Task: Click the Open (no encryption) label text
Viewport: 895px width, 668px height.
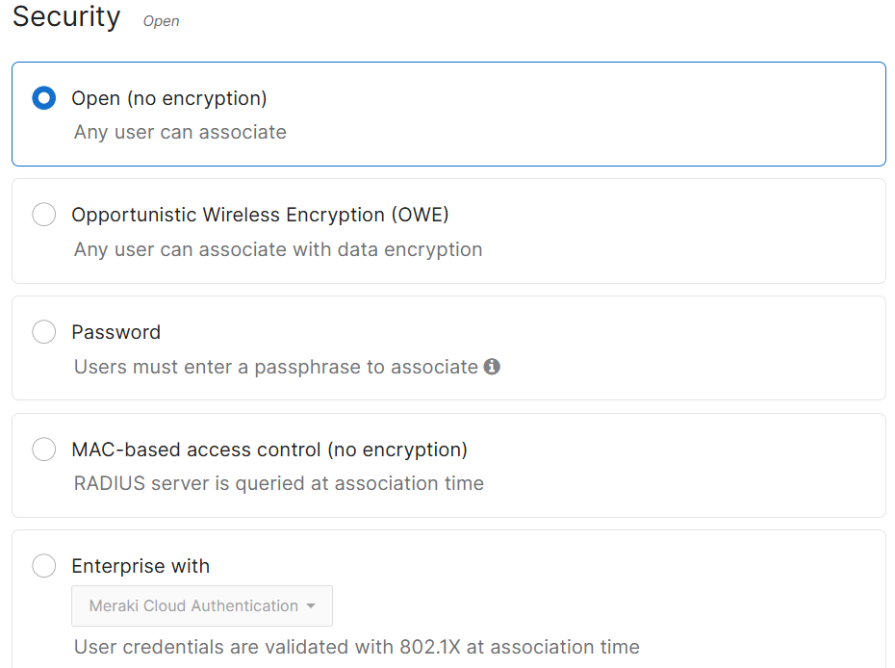Action: pyautogui.click(x=169, y=99)
